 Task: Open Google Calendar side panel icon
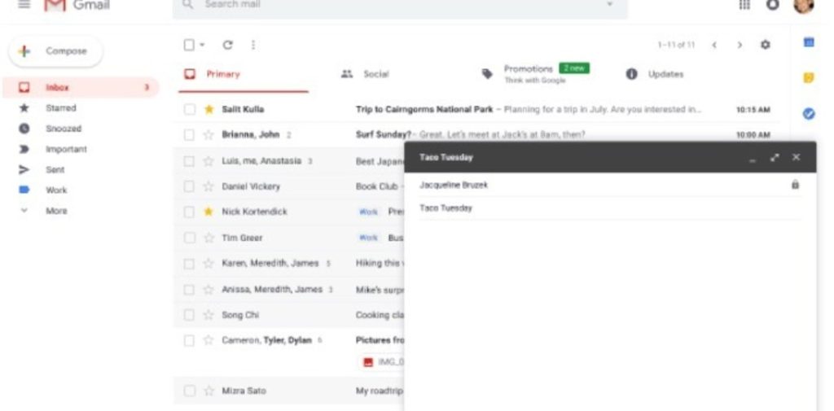coord(809,42)
